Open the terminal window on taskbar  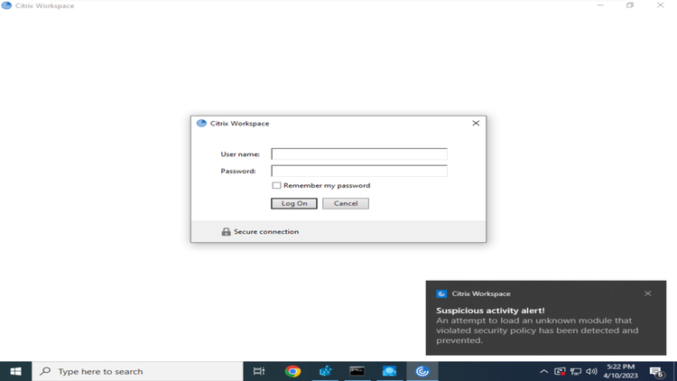[x=357, y=371]
